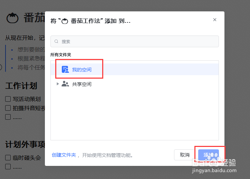Click the 搜索 input field
Screen dimensions: 250x179
pos(135,41)
